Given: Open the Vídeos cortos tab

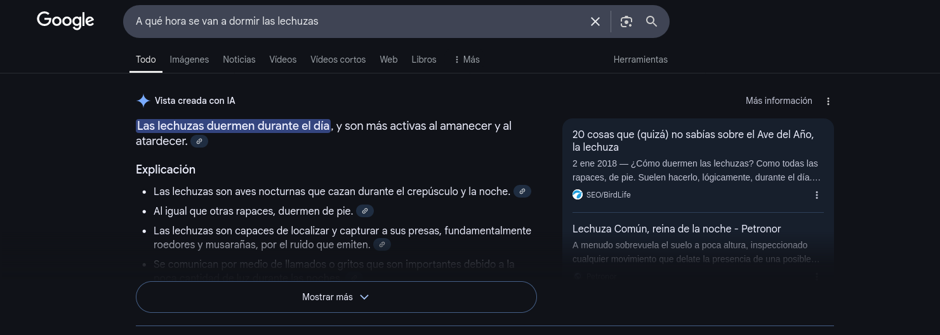Looking at the screenshot, I should click(338, 60).
